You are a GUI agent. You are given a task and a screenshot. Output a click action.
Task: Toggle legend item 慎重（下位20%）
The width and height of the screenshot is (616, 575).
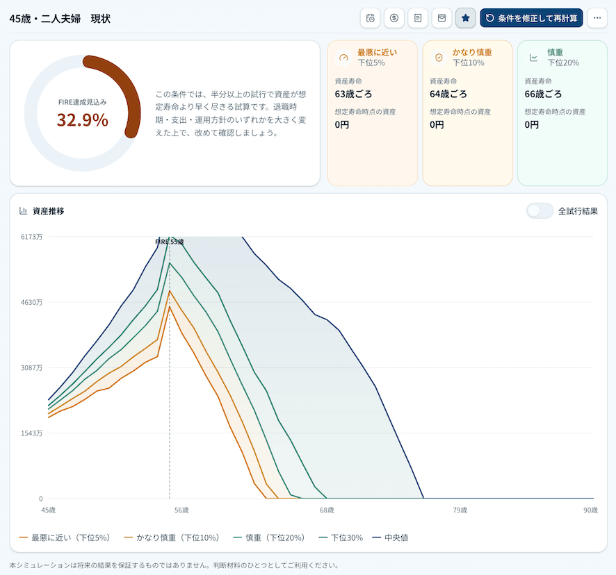[268, 537]
